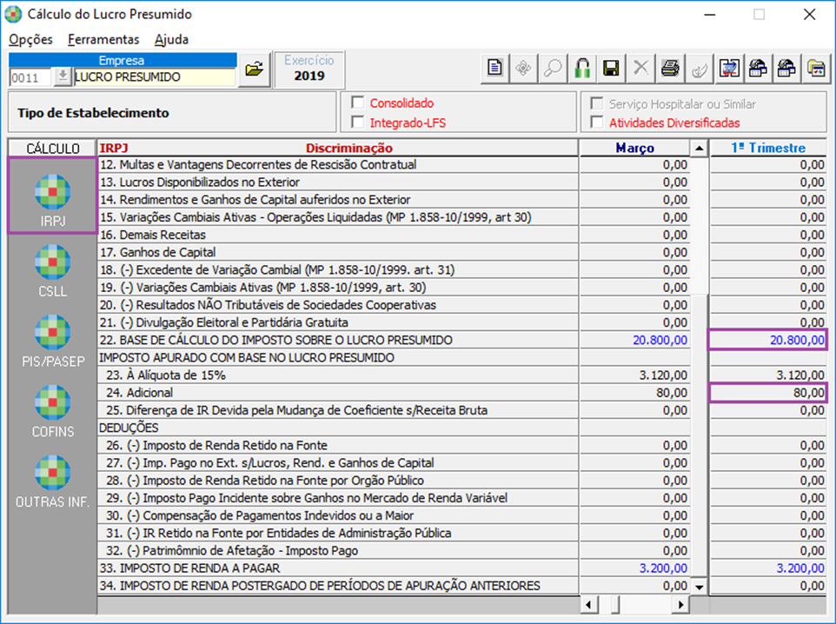
Task: Click the printer toolbar icon
Action: [670, 69]
